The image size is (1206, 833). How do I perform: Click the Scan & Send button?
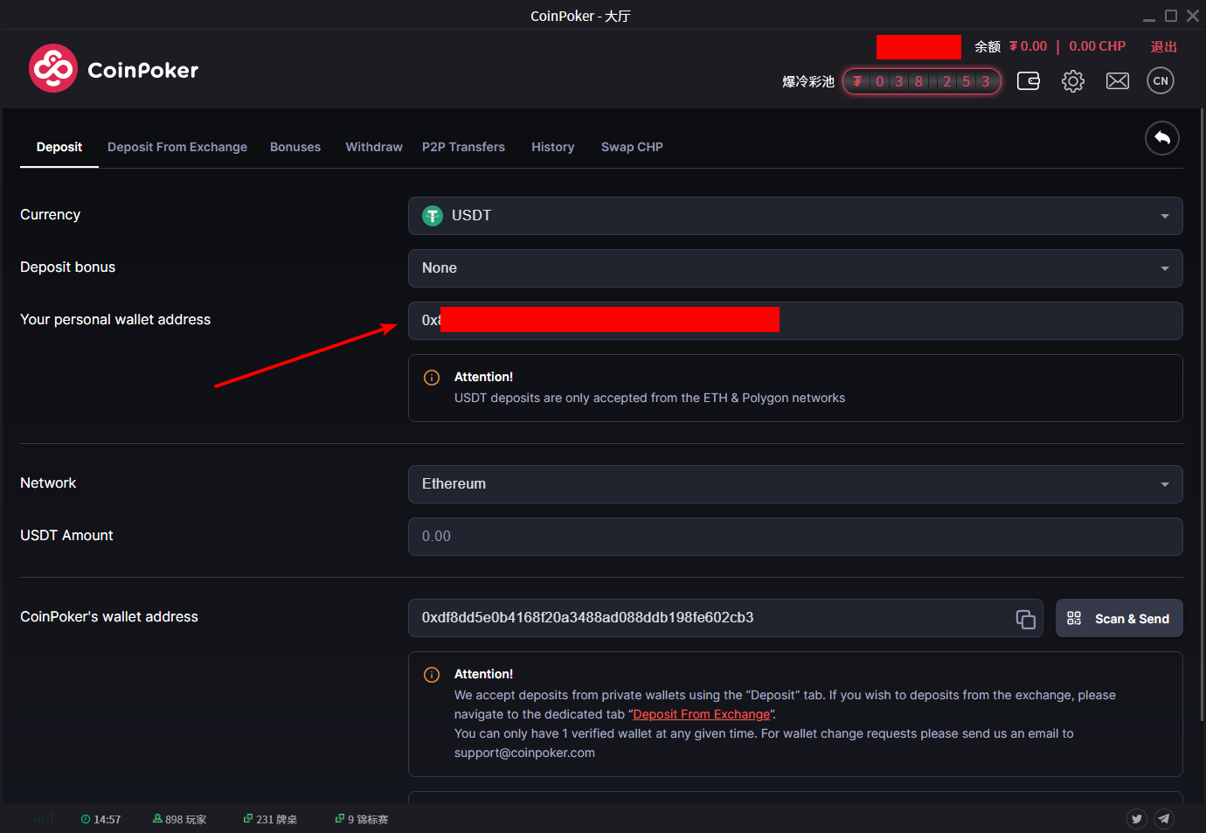(1119, 618)
